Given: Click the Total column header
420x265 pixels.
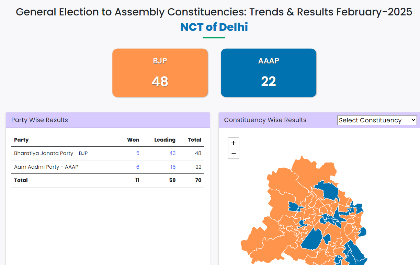Looking at the screenshot, I should coord(194,140).
